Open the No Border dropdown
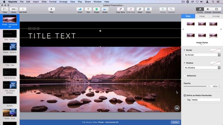The image size is (223, 125). click(x=202, y=55)
